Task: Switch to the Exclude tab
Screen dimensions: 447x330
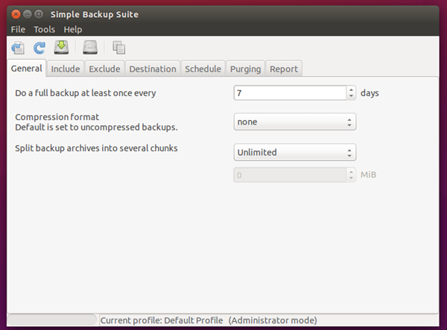Action: pyautogui.click(x=104, y=69)
